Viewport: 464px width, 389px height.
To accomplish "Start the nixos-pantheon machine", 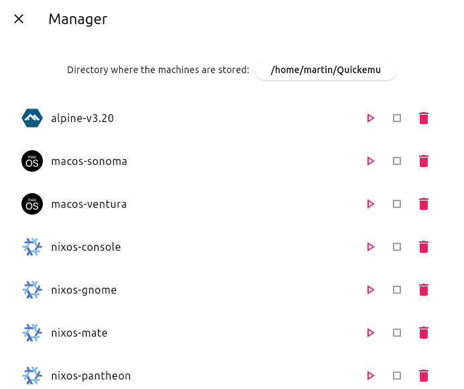I will coord(370,376).
